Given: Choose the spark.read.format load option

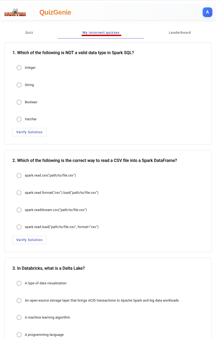Looking at the screenshot, I should pyautogui.click(x=19, y=192).
